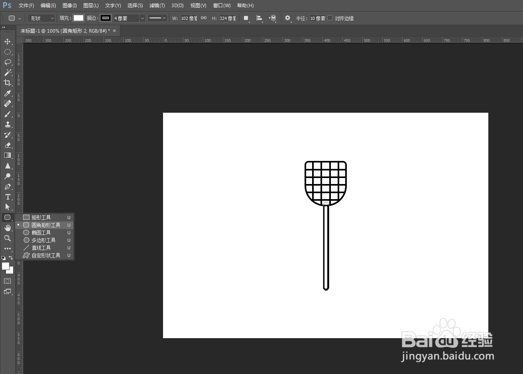Viewport: 523px width, 374px height.
Task: Select the Zoom tool
Action: click(x=8, y=238)
